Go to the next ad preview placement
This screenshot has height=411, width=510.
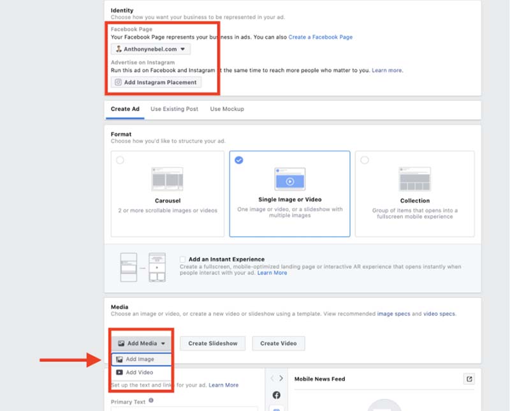coord(281,378)
